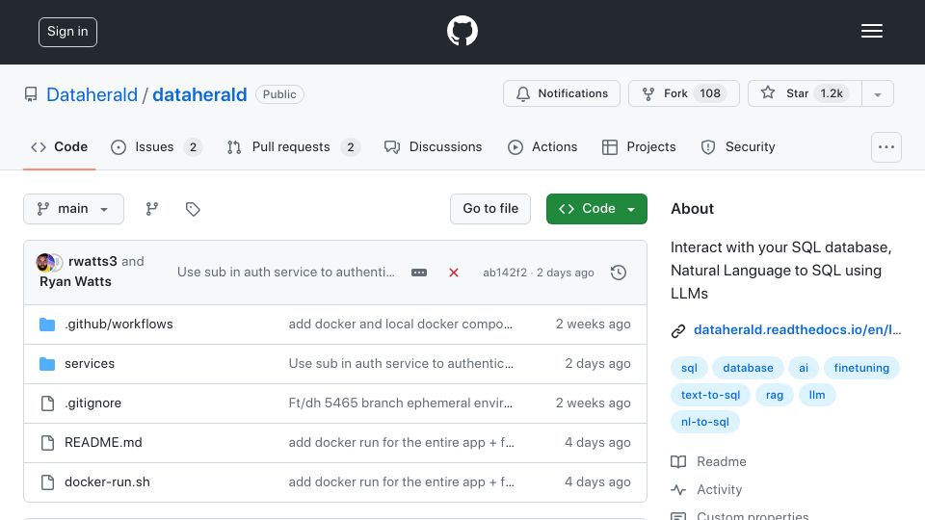925x520 pixels.
Task: View tags via the tag icon
Action: tap(193, 209)
